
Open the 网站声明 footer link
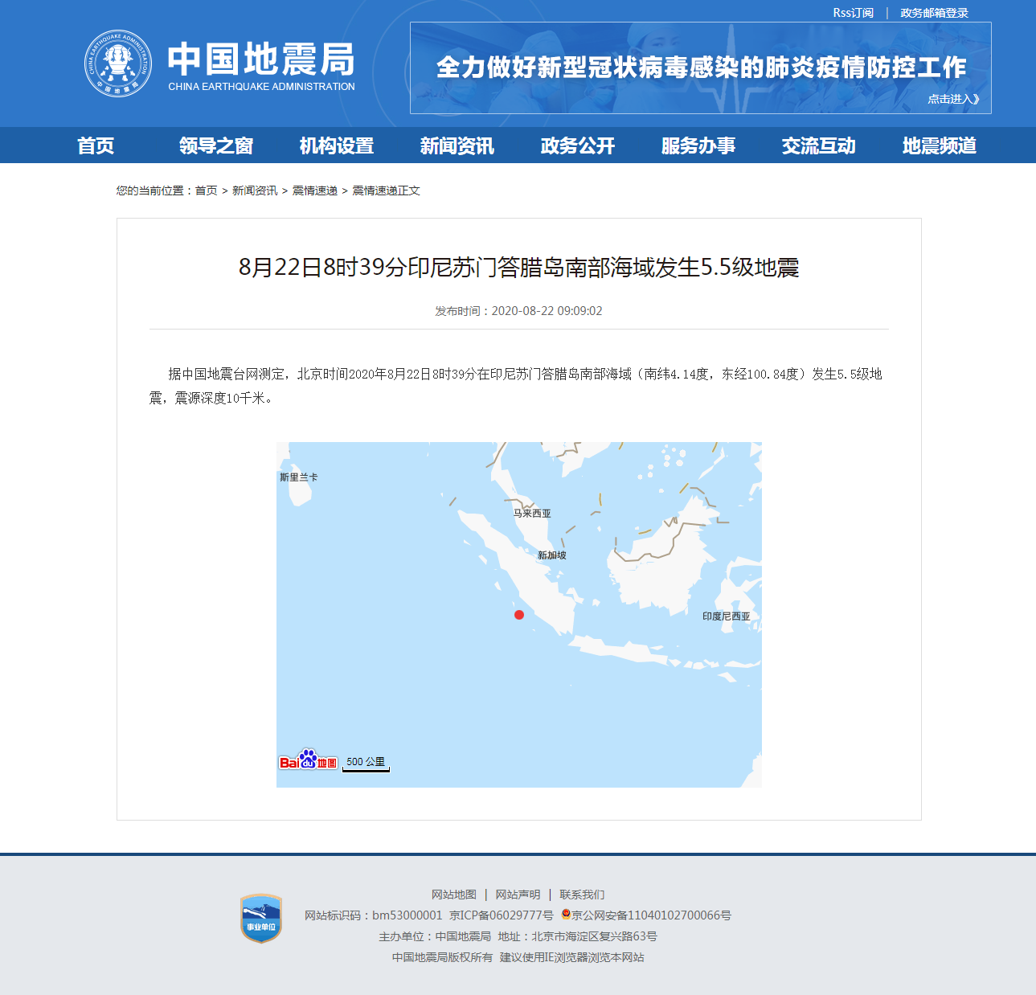point(518,895)
